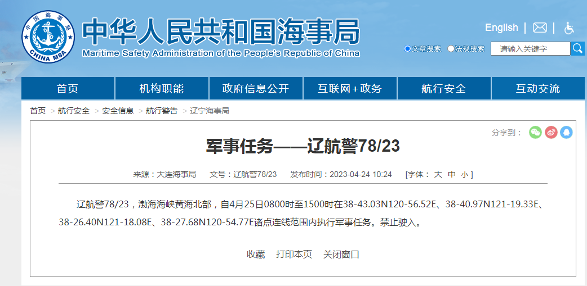Set font size to 中
Image resolution: width=587 pixels, height=286 pixels.
(452, 174)
